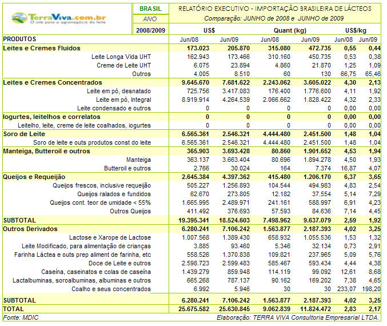The height and width of the screenshot is (326, 387).
Task: Select value 3.693.428 in Manteiga, Butteroil row
Action: point(236,151)
